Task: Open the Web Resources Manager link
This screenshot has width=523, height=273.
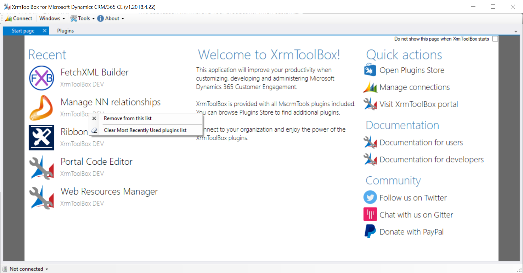Action: (109, 191)
